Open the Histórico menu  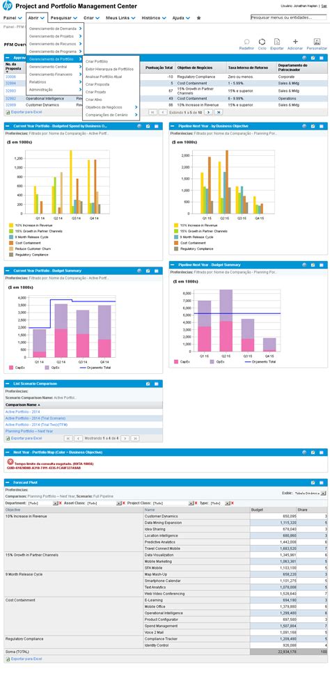(x=154, y=18)
